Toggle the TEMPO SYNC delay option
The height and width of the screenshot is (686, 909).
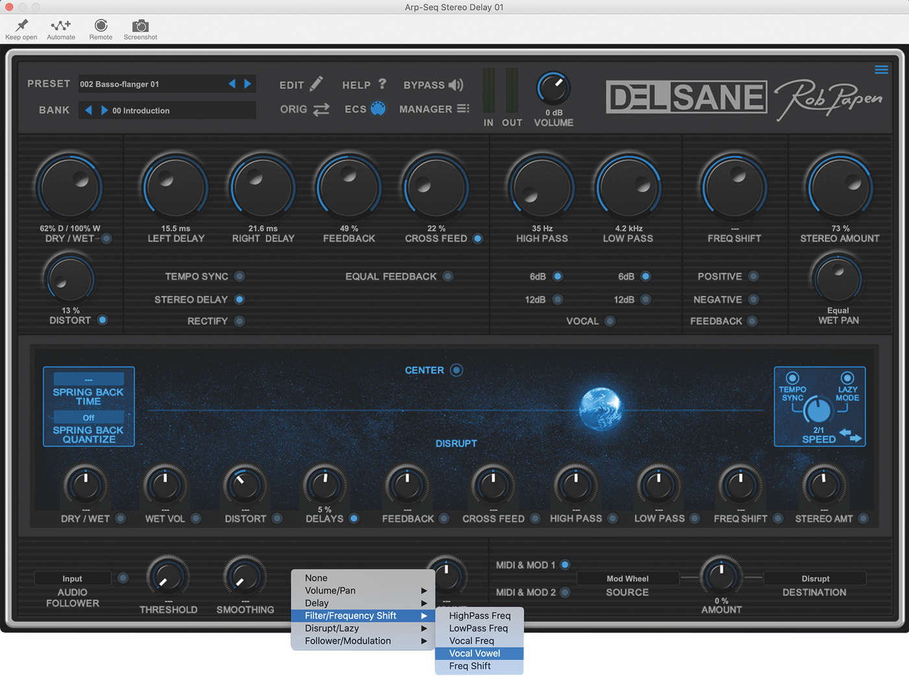[x=240, y=276]
